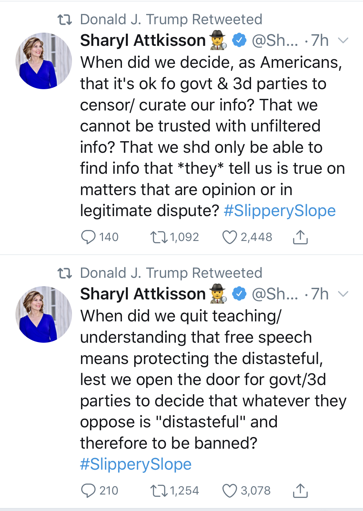363x511 pixels.
Task: Reply to the free speech tweet
Action: [88, 491]
